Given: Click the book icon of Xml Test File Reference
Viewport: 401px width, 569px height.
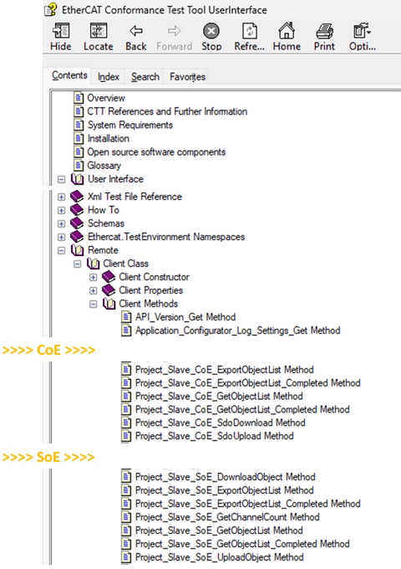Looking at the screenshot, I should click(x=77, y=197).
